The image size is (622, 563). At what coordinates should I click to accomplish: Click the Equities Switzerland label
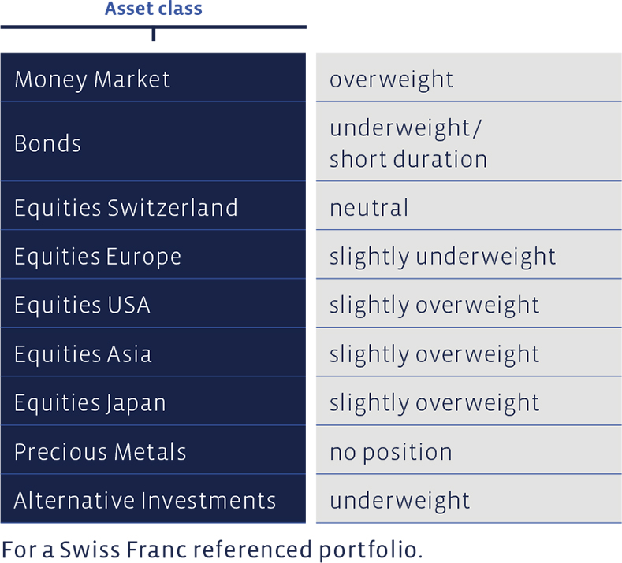126,208
